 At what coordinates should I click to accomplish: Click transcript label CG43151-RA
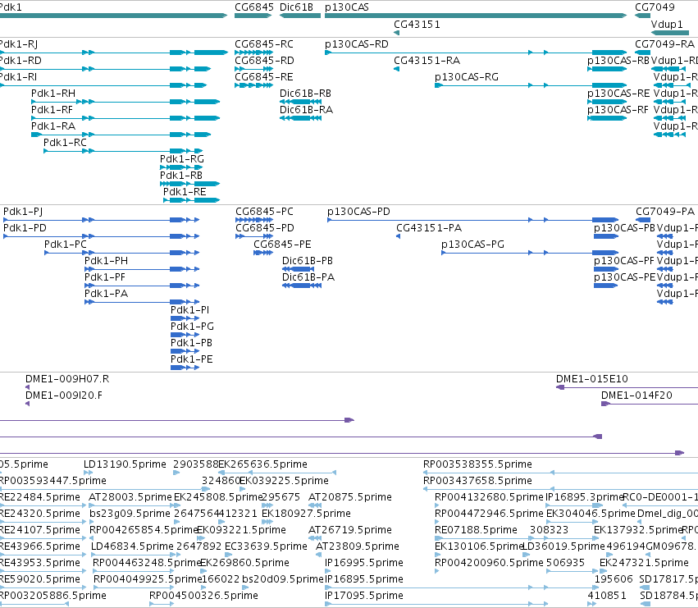[427, 61]
